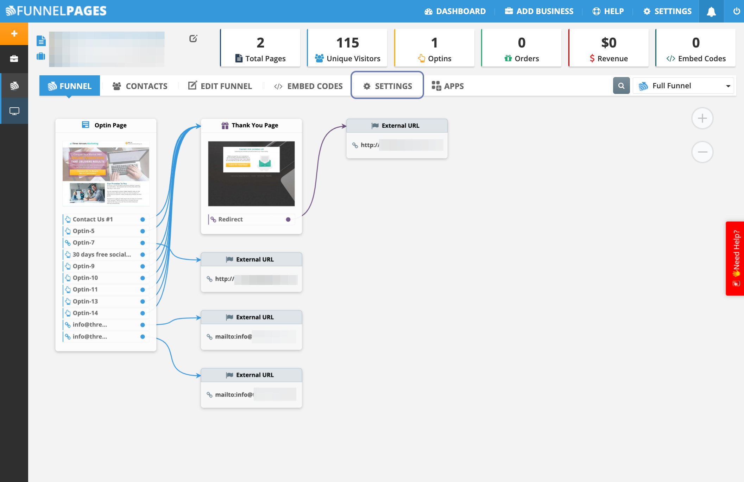
Task: Click the monitor icon in left sidebar
Action: [x=14, y=111]
